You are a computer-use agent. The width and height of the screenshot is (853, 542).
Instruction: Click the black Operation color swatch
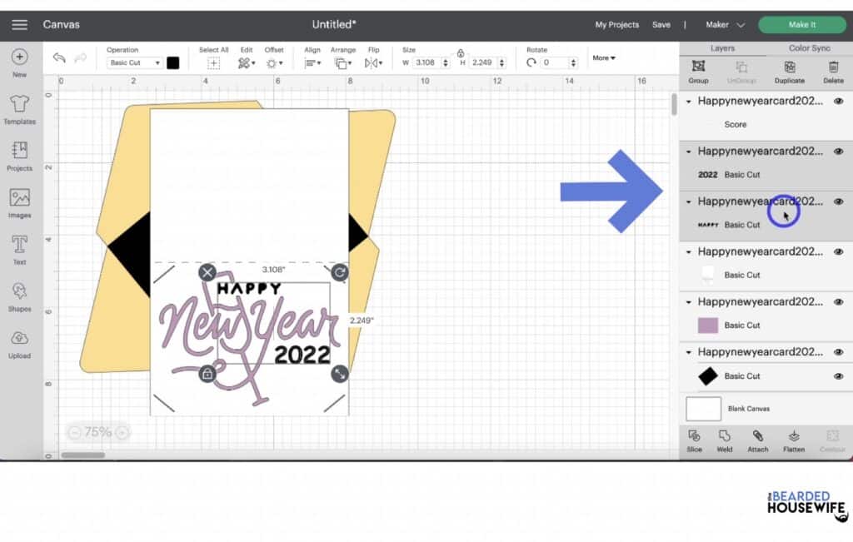[173, 62]
